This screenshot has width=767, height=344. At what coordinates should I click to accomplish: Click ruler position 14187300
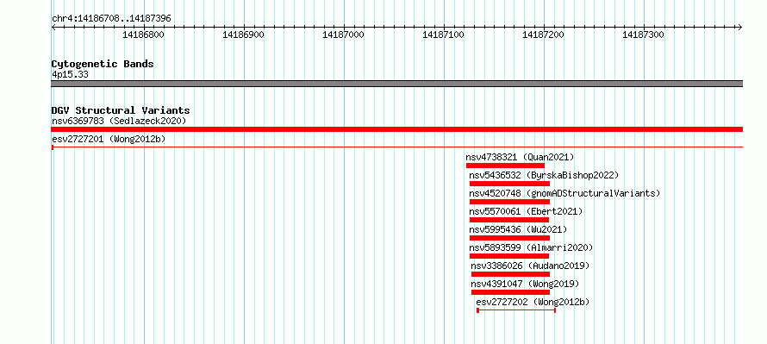(x=643, y=34)
